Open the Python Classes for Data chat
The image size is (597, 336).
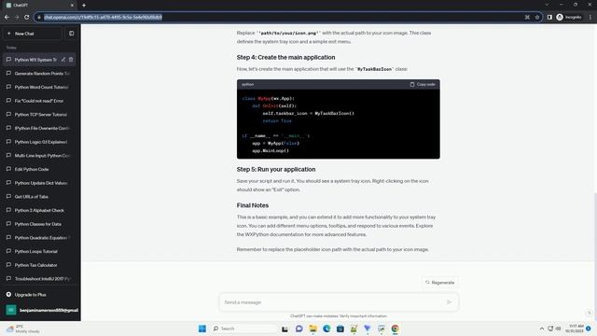point(39,224)
